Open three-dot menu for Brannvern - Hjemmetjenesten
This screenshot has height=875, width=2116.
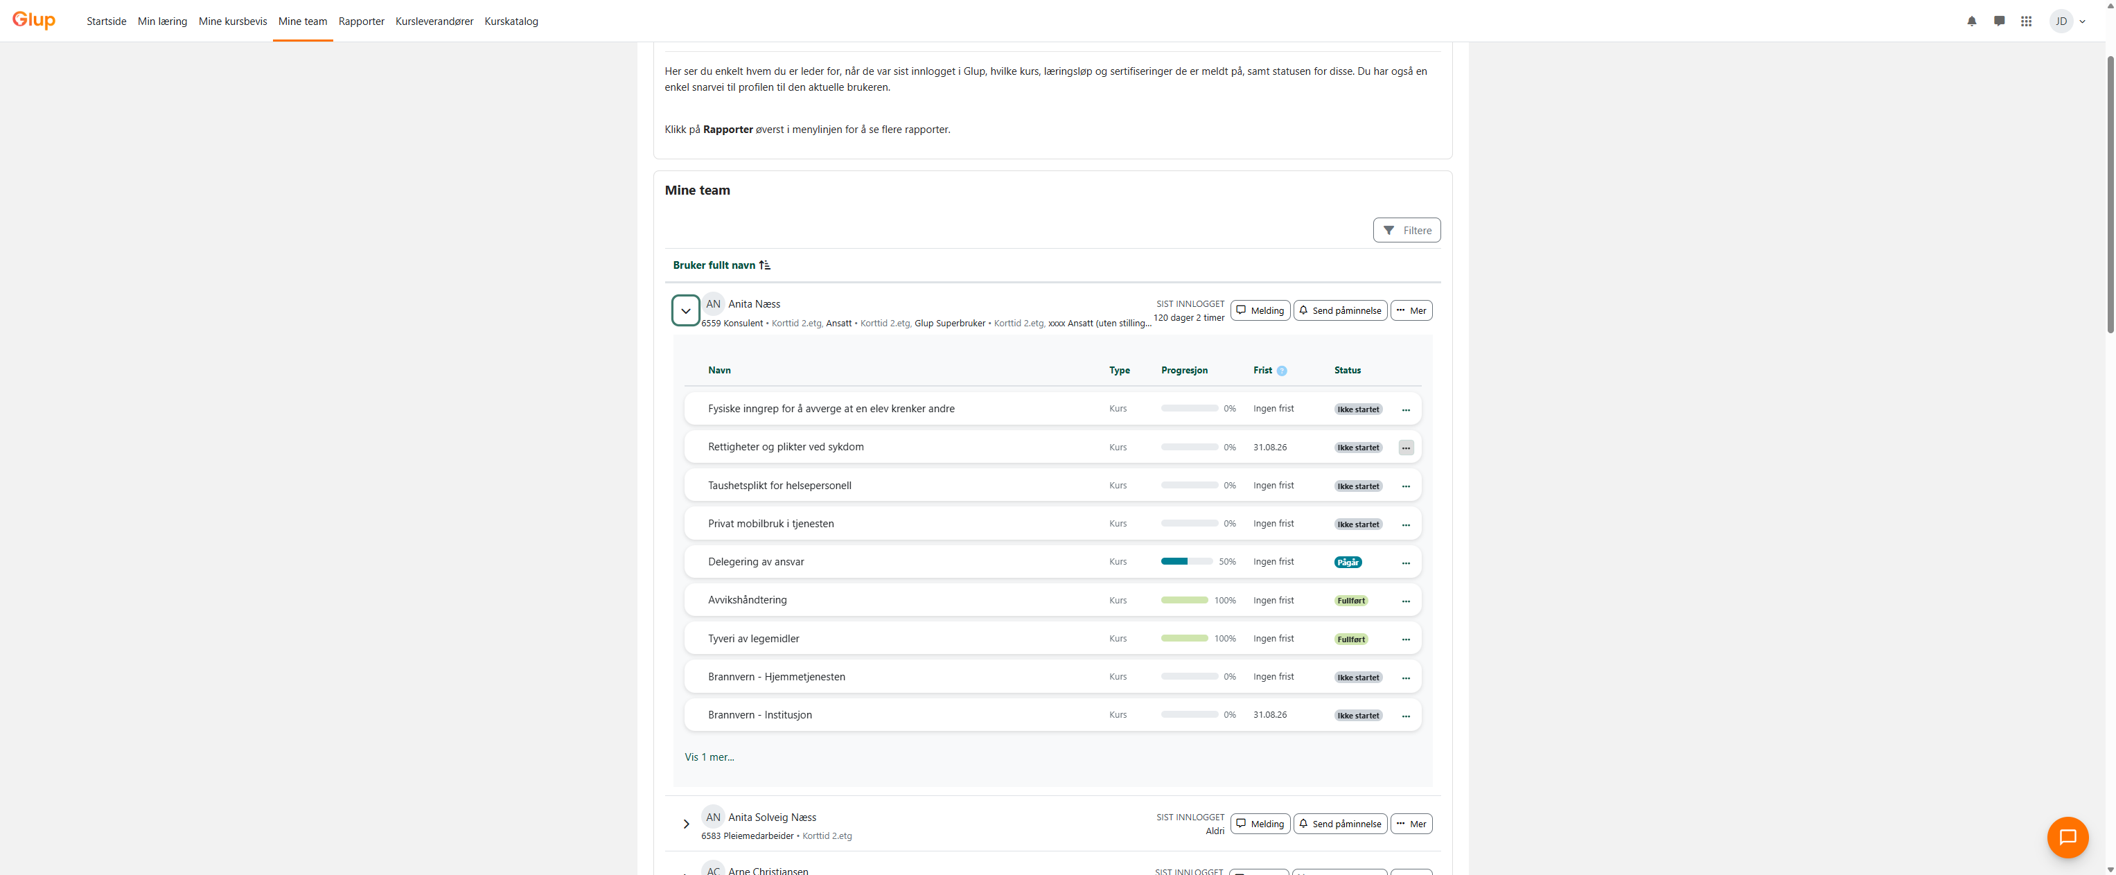point(1407,678)
